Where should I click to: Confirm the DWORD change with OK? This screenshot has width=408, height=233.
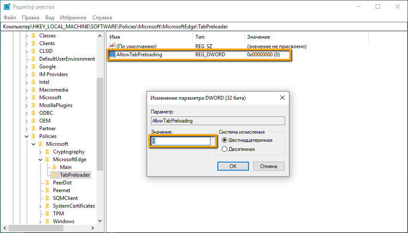(x=233, y=166)
